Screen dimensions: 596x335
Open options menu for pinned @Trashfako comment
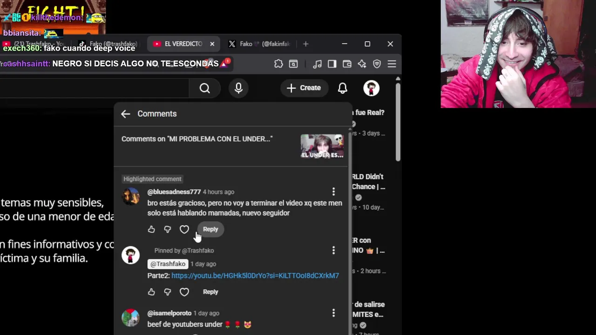pos(333,251)
